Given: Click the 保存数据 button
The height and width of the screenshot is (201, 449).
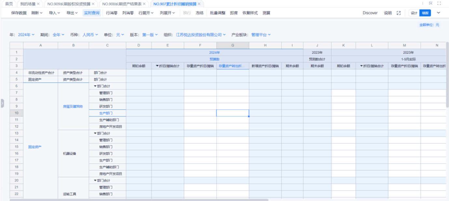Looking at the screenshot, I should pyautogui.click(x=19, y=13).
